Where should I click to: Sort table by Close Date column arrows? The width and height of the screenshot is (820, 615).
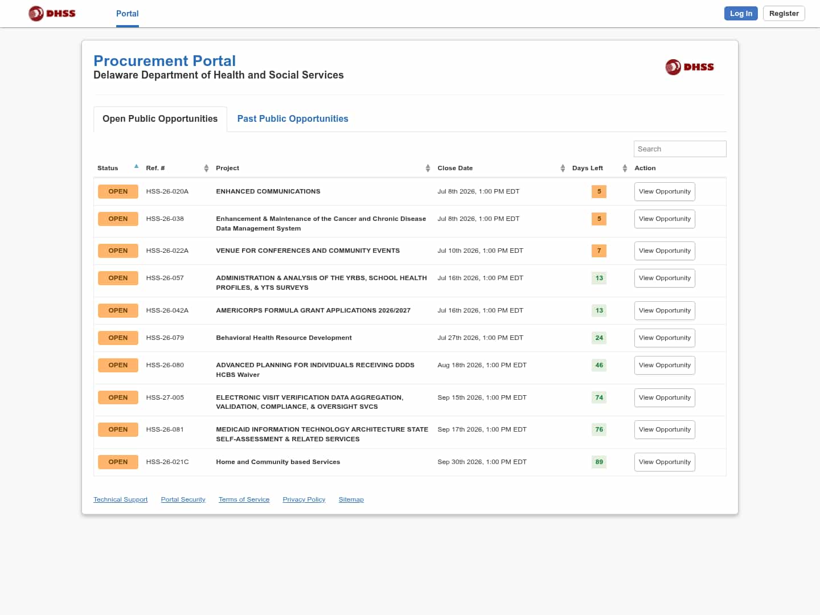(563, 168)
